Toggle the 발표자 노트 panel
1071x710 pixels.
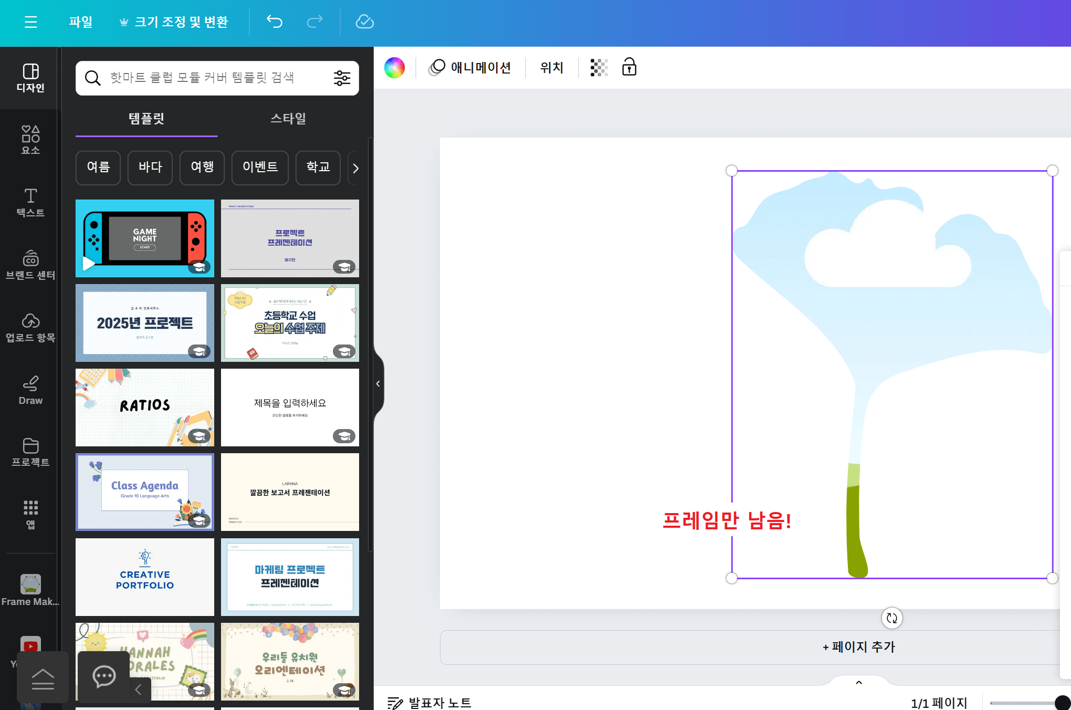[x=430, y=702]
